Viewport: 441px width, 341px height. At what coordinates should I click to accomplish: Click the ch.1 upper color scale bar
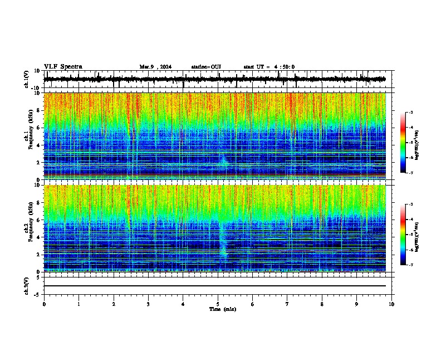pos(403,143)
